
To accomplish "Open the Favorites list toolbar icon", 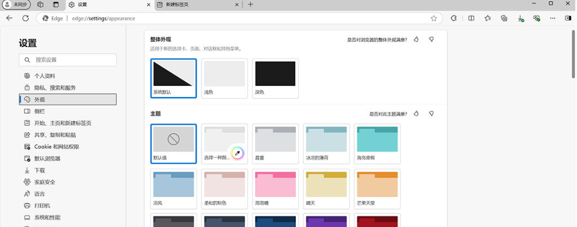I will tap(488, 18).
